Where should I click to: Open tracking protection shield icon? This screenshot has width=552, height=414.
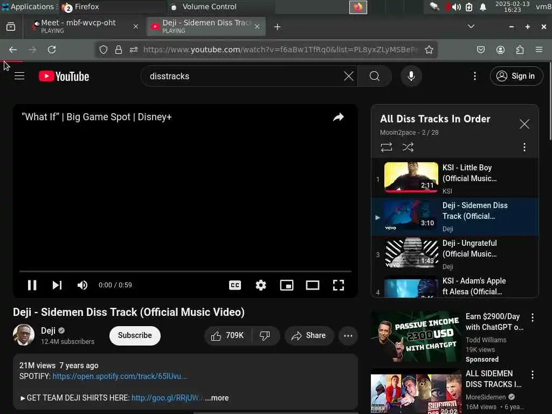coord(103,50)
